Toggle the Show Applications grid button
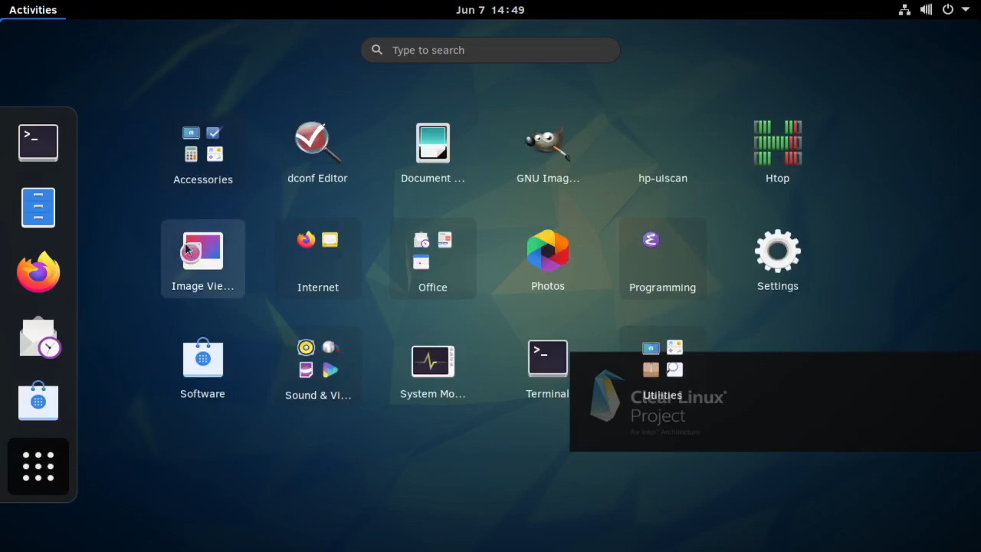This screenshot has width=981, height=552. (38, 466)
